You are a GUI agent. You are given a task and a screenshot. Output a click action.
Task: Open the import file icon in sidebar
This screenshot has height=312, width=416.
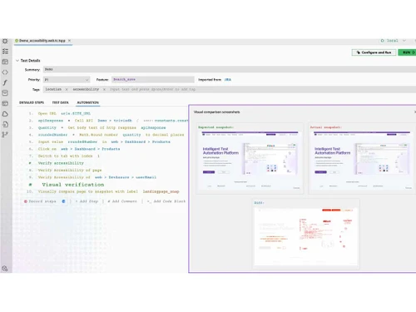click(x=5, y=124)
